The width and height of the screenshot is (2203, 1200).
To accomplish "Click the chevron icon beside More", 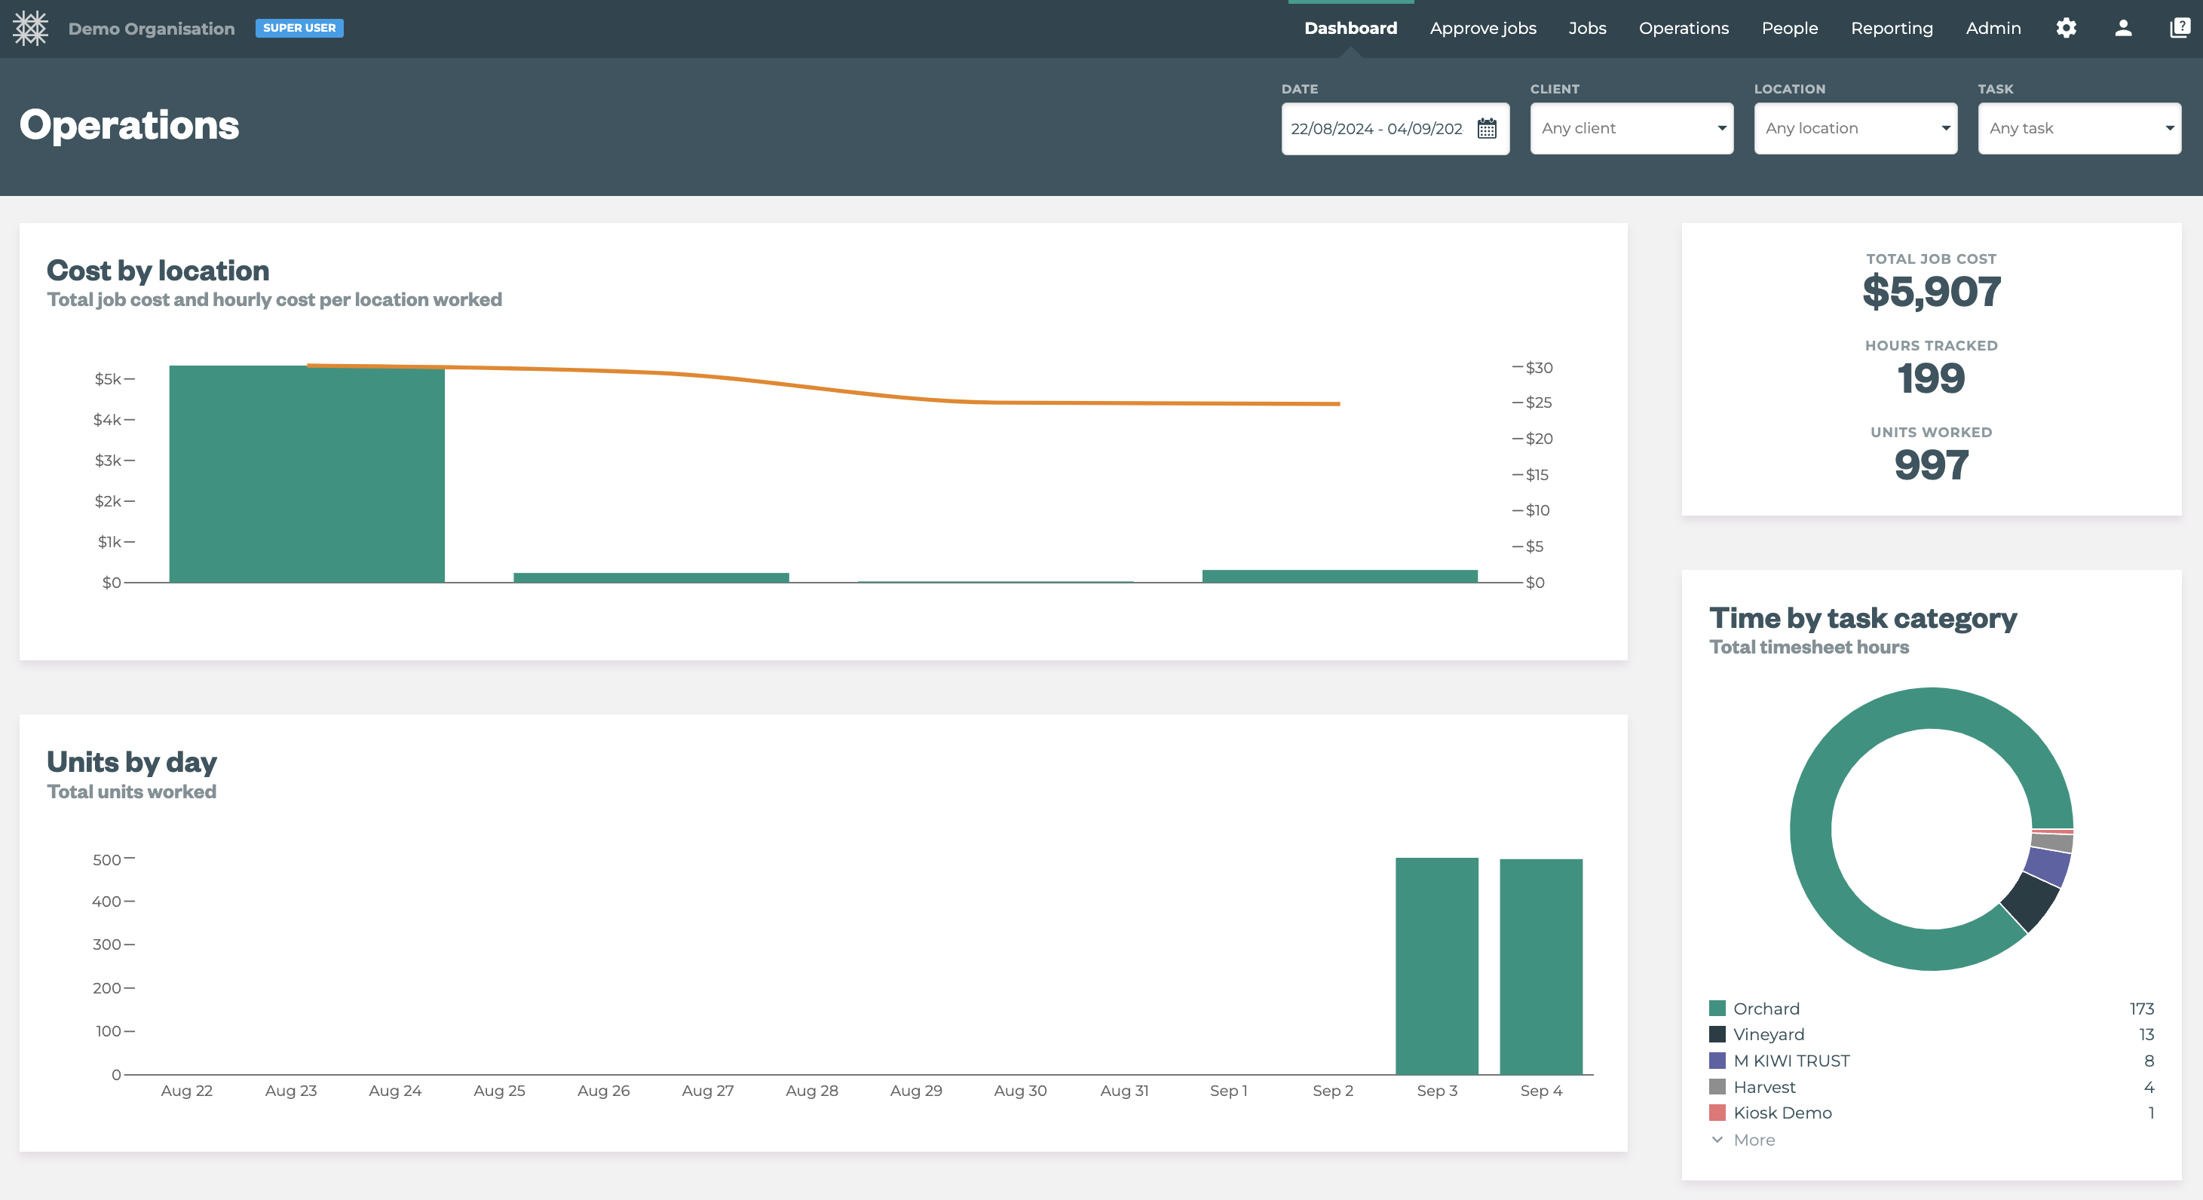I will 1717,1139.
